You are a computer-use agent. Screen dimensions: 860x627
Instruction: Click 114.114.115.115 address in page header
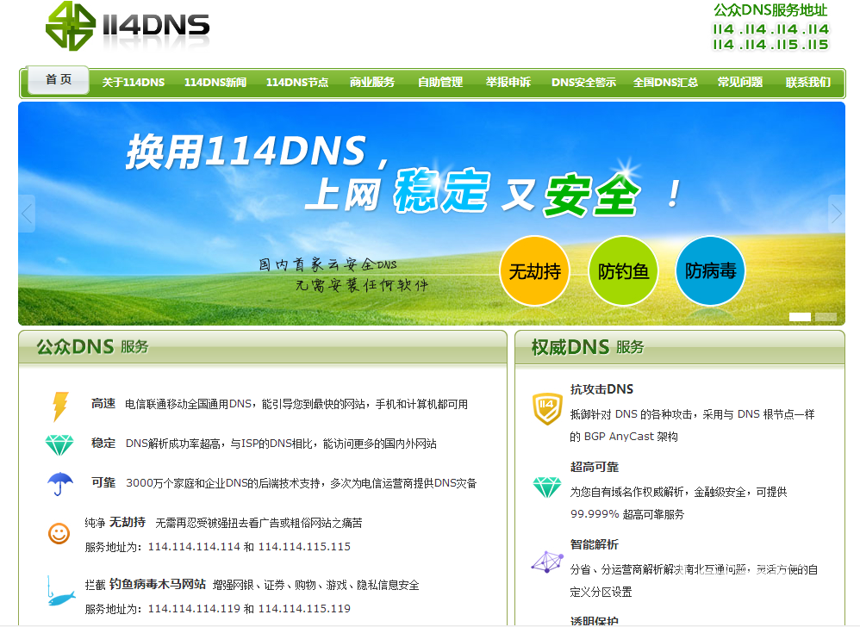tap(770, 45)
